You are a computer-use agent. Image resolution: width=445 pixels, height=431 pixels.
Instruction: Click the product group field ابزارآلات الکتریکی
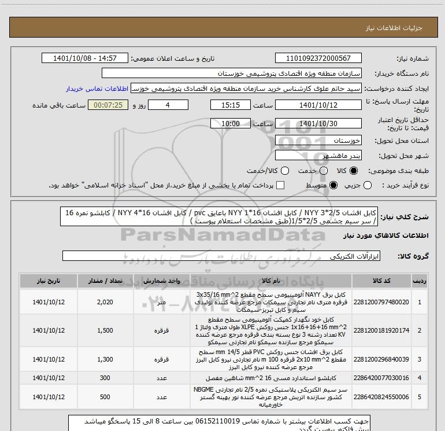(221, 256)
